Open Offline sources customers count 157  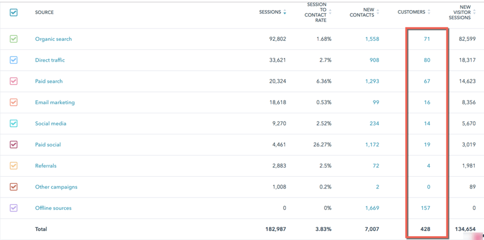(425, 208)
